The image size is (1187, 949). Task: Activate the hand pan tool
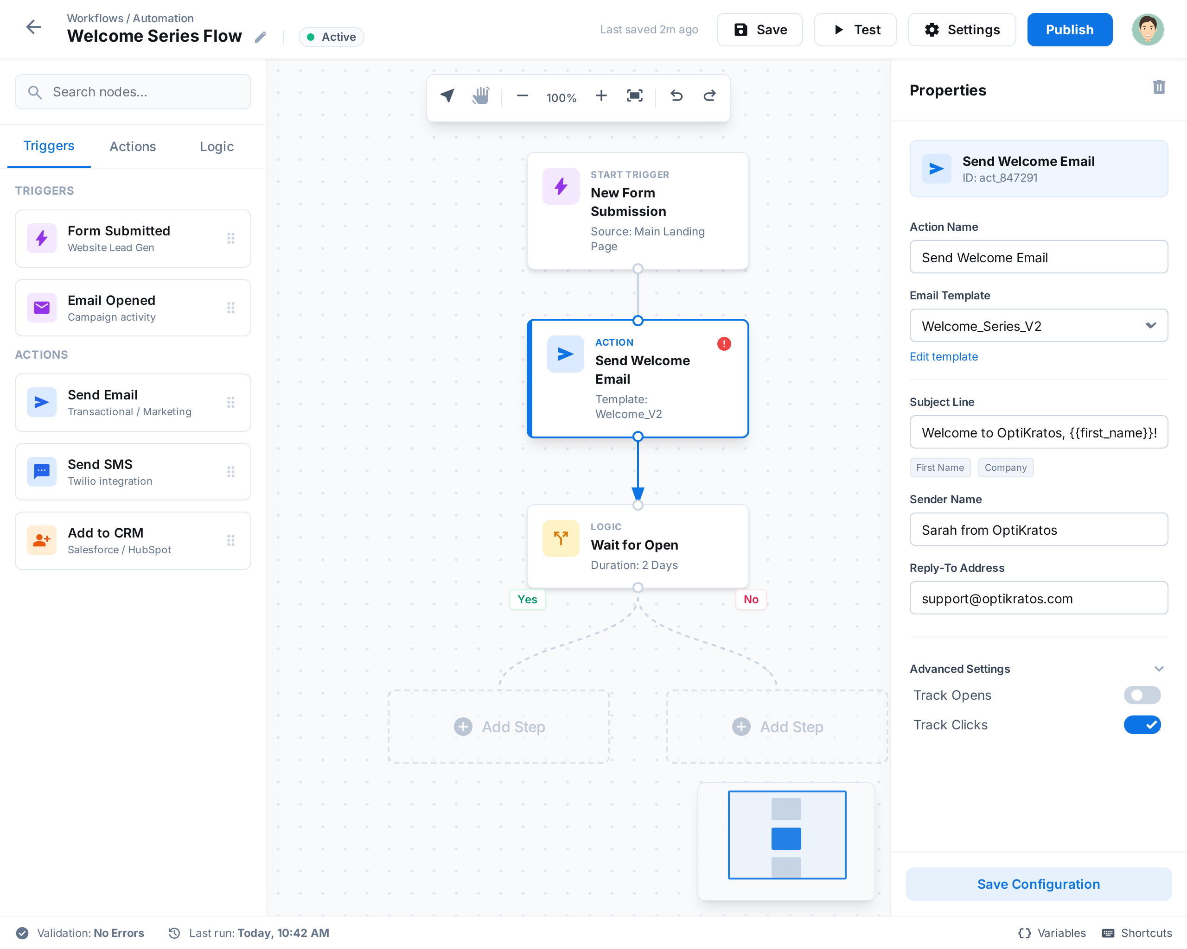pos(481,96)
